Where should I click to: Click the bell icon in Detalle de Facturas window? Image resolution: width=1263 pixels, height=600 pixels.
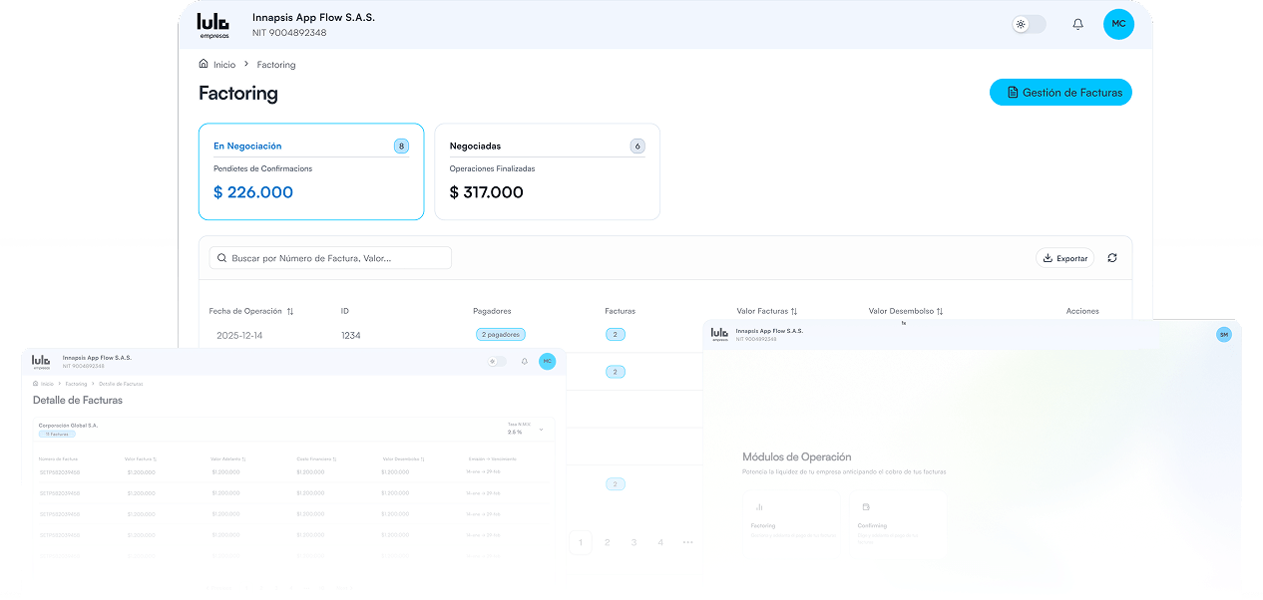525,362
